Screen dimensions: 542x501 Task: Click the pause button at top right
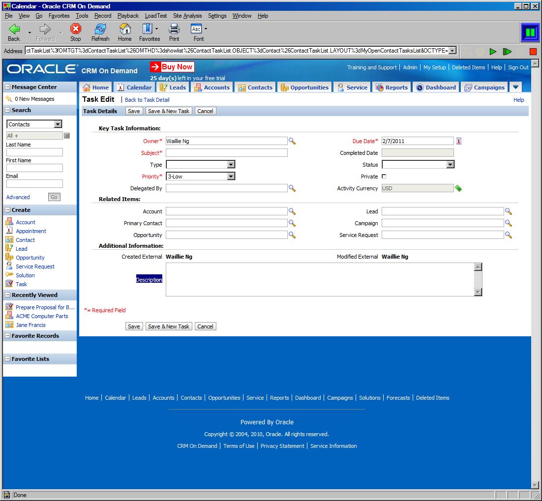(530, 32)
